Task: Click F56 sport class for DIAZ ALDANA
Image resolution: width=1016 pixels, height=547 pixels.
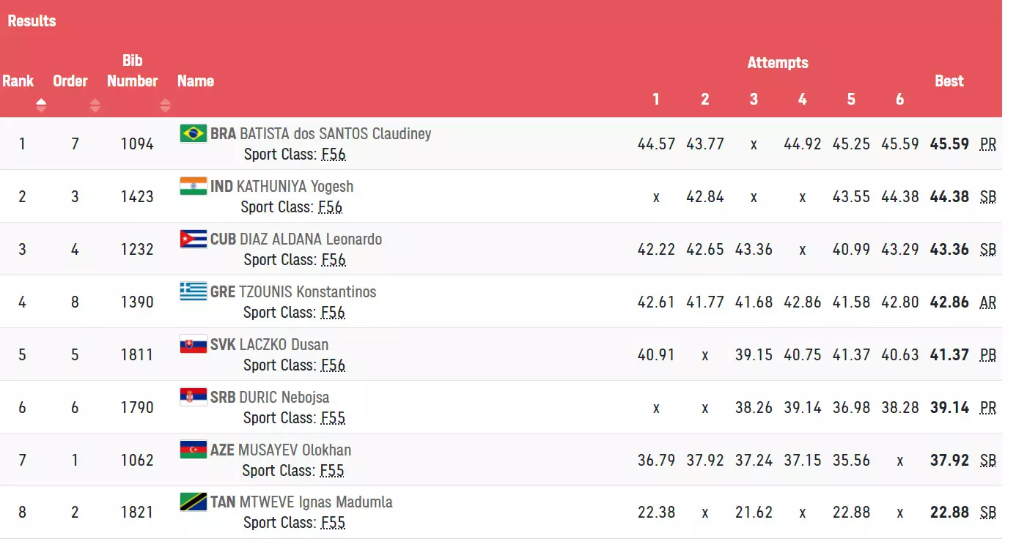Action: 333,260
